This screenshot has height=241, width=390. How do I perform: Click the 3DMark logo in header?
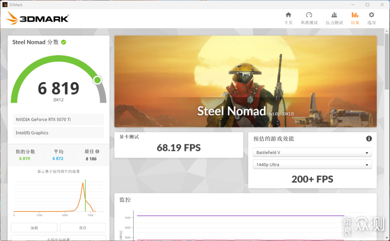click(37, 18)
